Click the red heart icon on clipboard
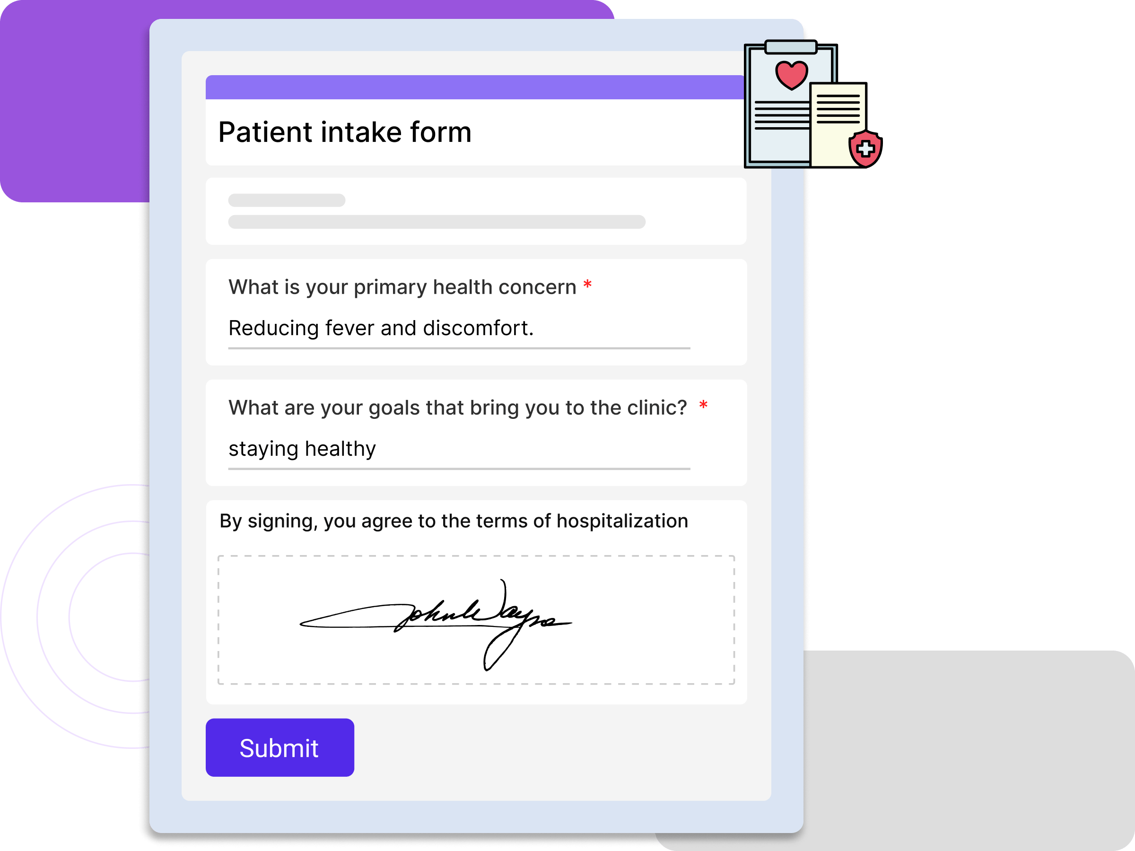This screenshot has height=851, width=1135. [x=791, y=75]
